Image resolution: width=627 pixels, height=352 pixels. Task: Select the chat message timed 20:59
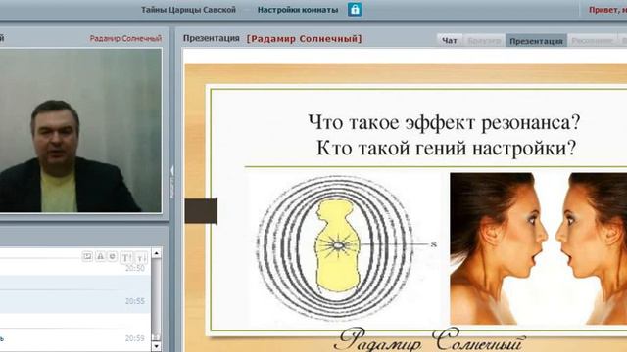(75, 338)
